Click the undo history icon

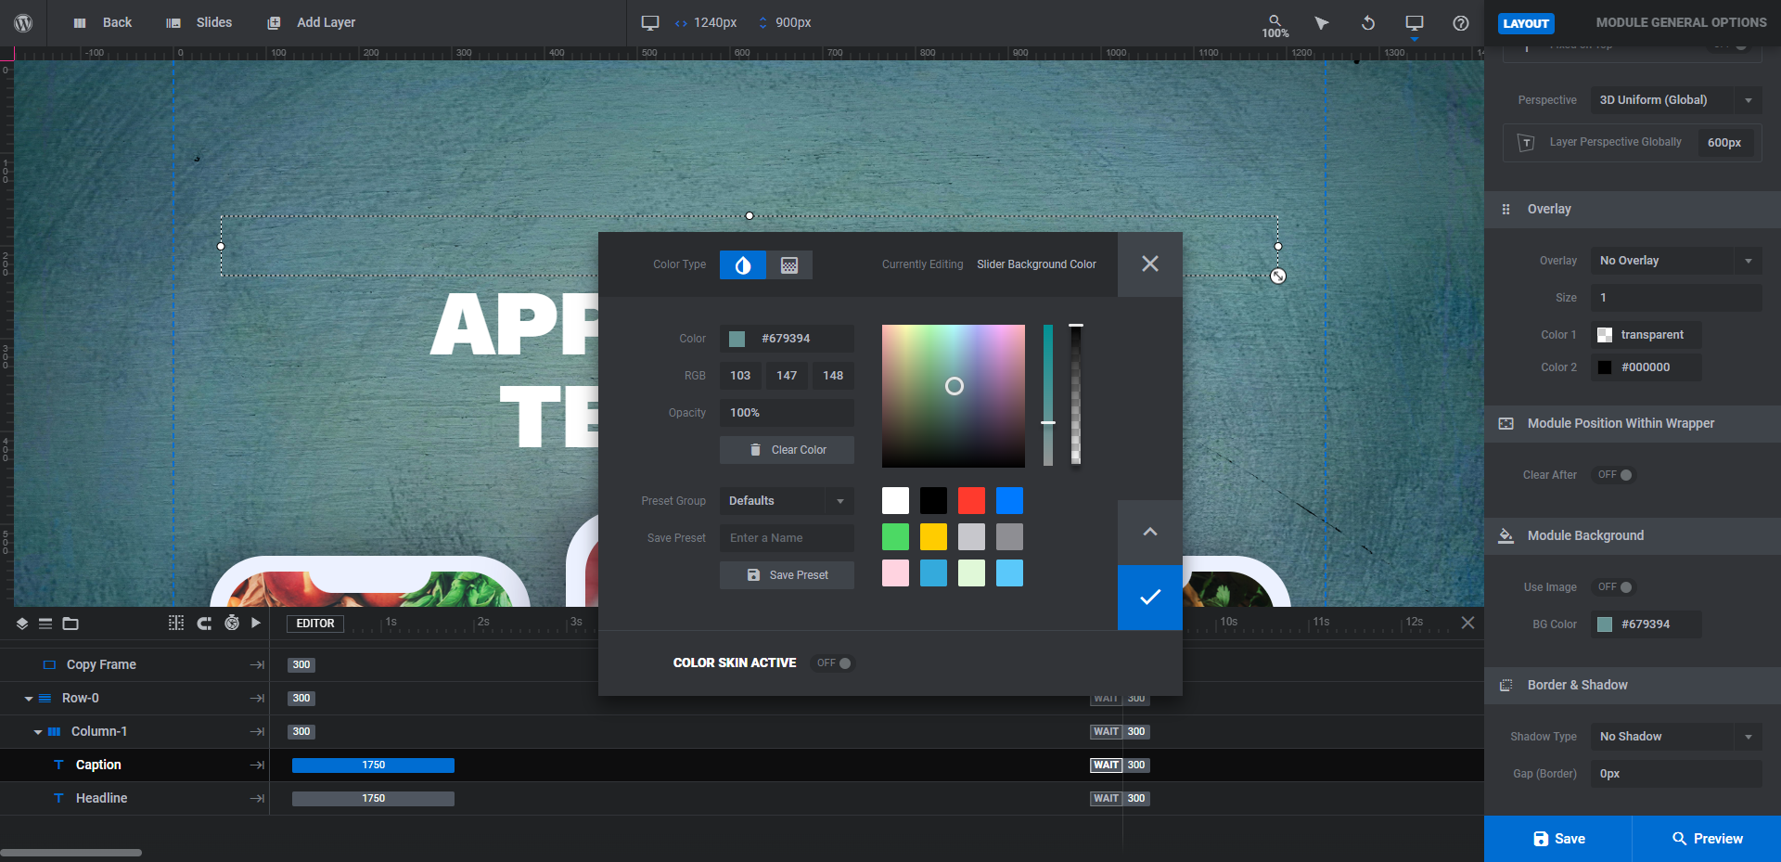pos(1368,22)
